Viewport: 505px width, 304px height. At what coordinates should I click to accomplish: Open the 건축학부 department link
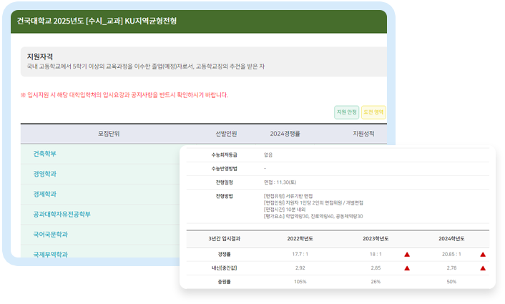coord(44,154)
